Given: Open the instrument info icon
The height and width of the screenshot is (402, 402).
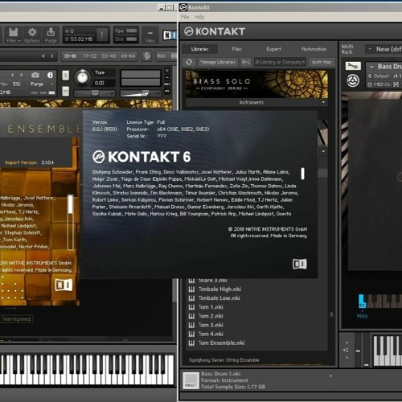Looking at the screenshot, I should (50, 75).
